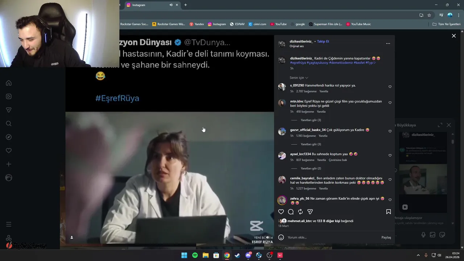Open profile avatar in Instagram sidebar
This screenshot has width=464, height=261.
(x=9, y=178)
